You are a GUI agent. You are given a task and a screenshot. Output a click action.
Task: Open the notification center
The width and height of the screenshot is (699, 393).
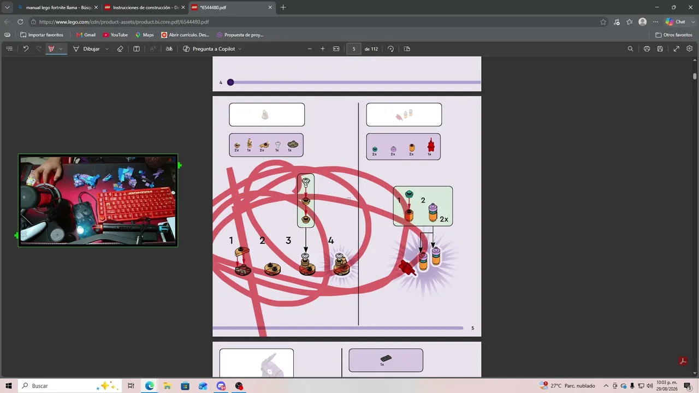click(688, 386)
